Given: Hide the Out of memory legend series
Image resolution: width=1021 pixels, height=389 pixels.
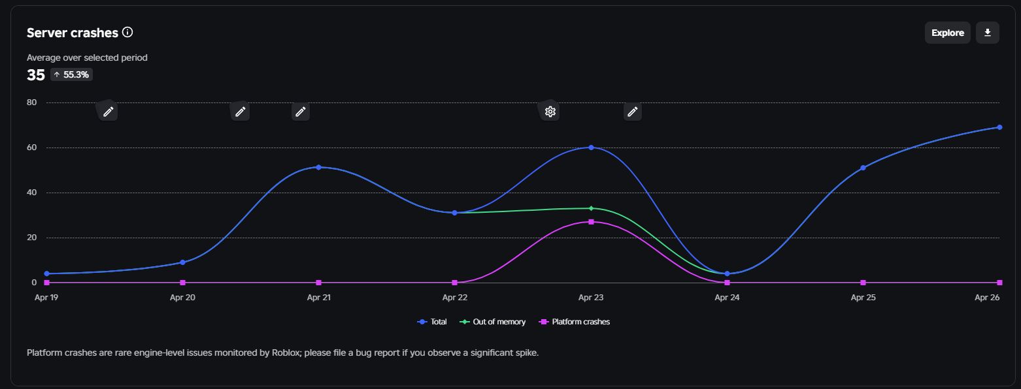Looking at the screenshot, I should [x=493, y=322].
